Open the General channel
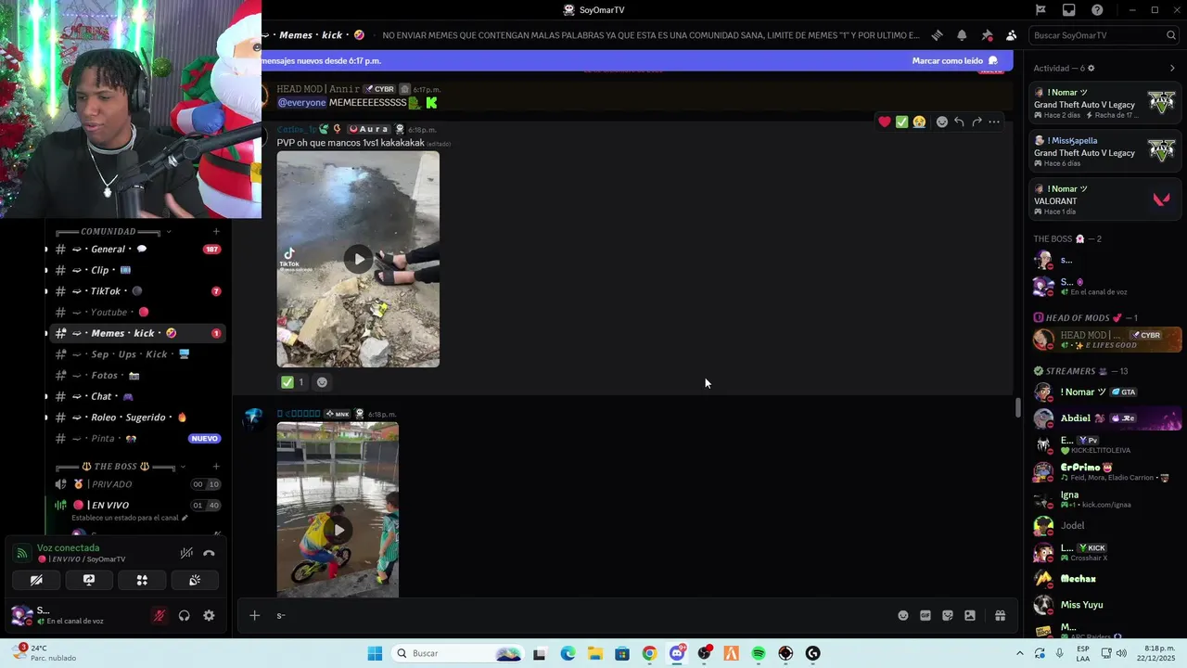The image size is (1187, 668). (x=138, y=249)
